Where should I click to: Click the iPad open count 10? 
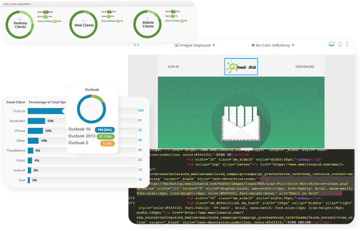[x=140, y=180]
